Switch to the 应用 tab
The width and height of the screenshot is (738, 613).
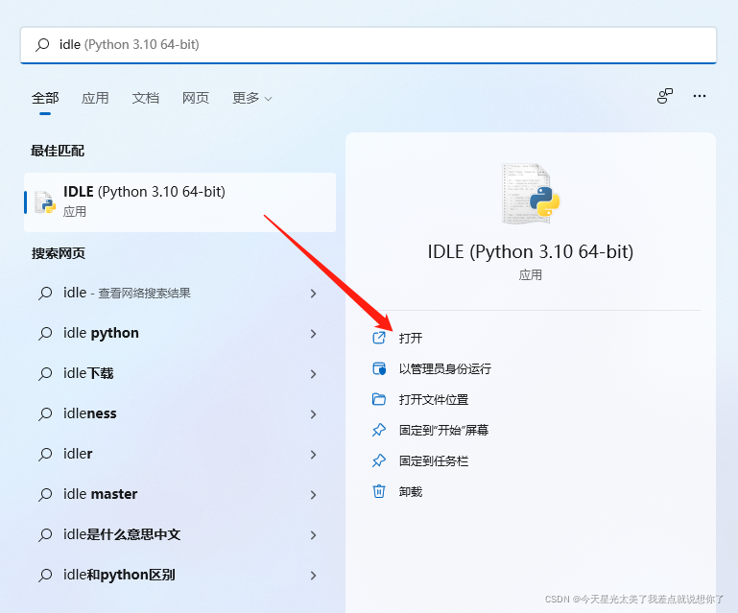coord(95,98)
